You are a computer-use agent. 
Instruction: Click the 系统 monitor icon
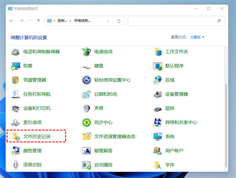coord(158,136)
